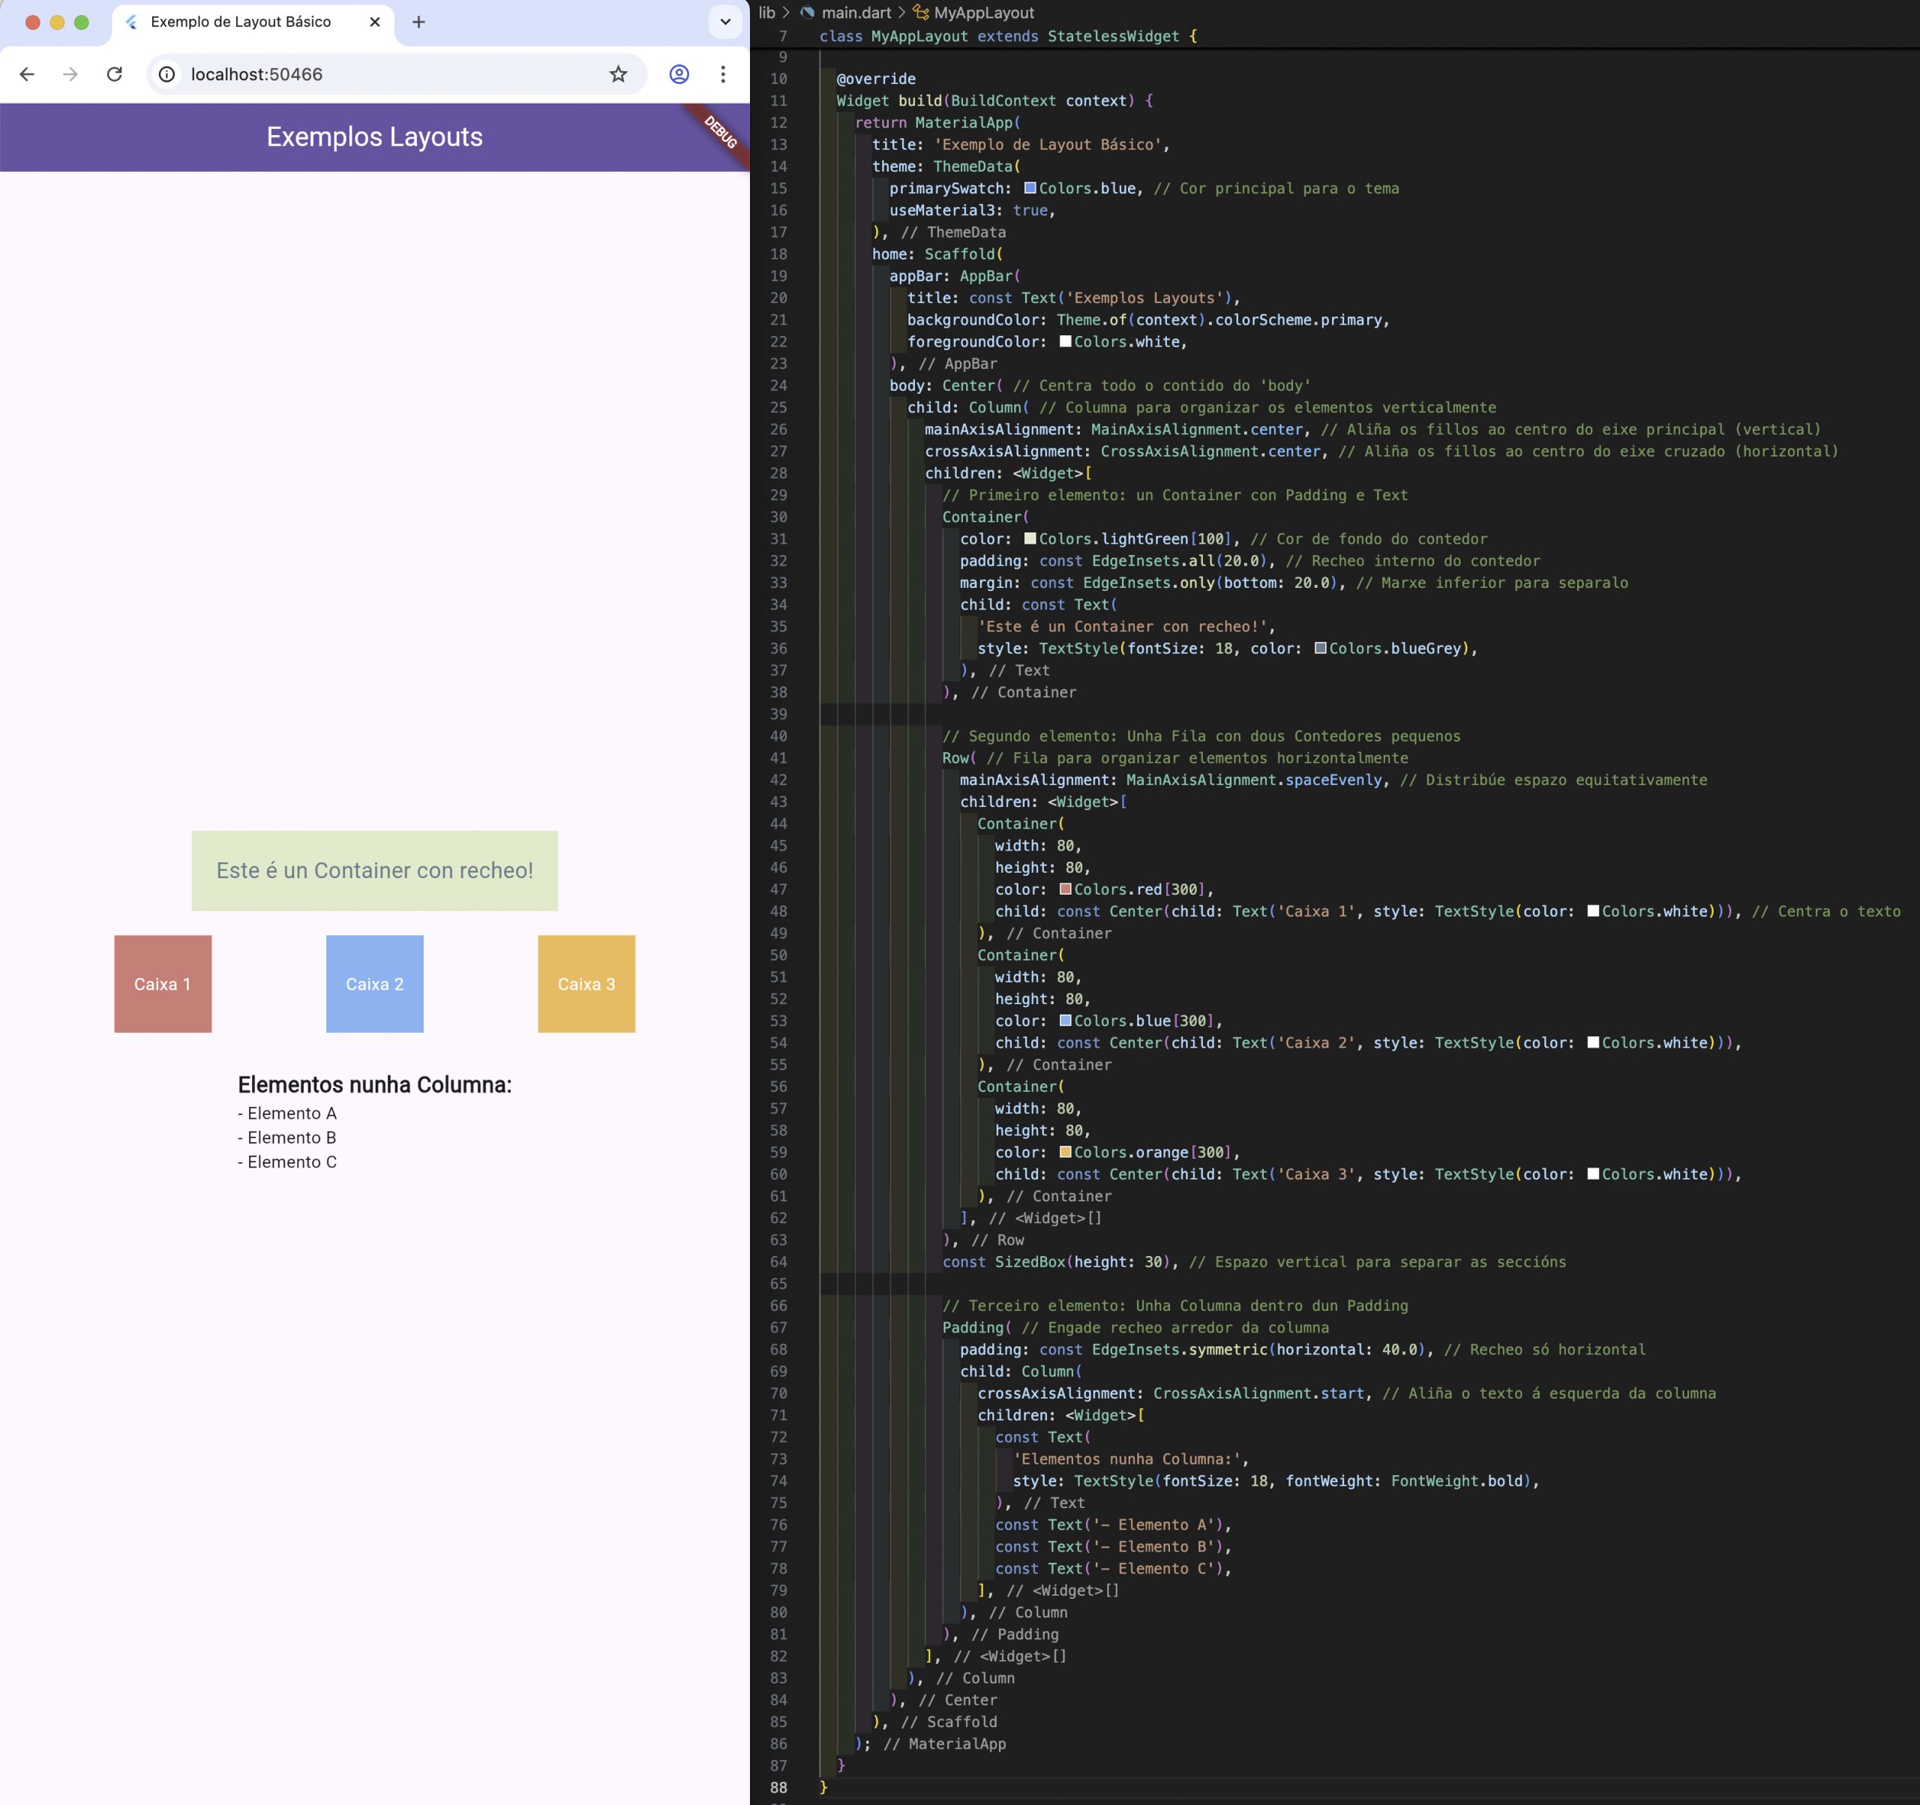
Task: Open a new browser tab
Action: point(418,22)
